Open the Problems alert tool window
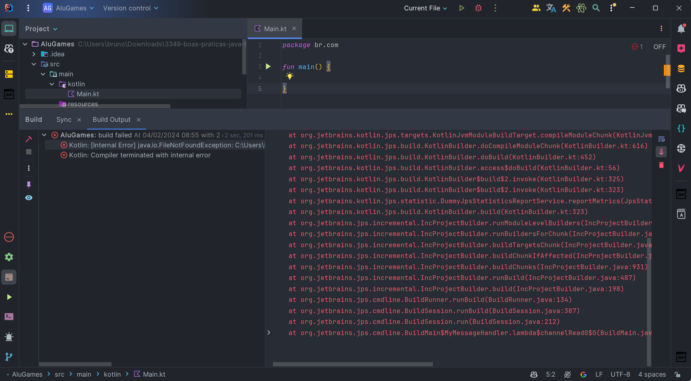 [9, 337]
